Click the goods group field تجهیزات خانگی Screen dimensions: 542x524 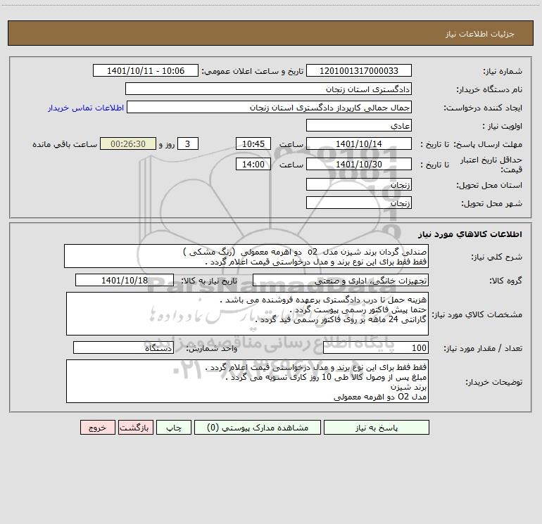341,280
